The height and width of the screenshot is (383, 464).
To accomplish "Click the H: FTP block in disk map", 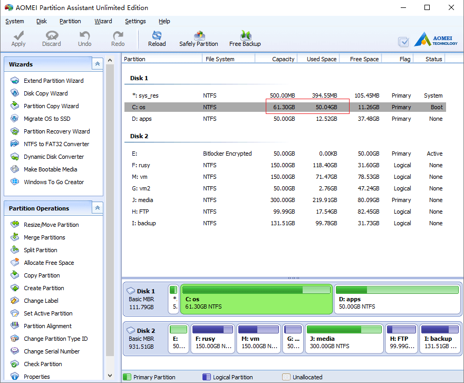I will pyautogui.click(x=402, y=339).
